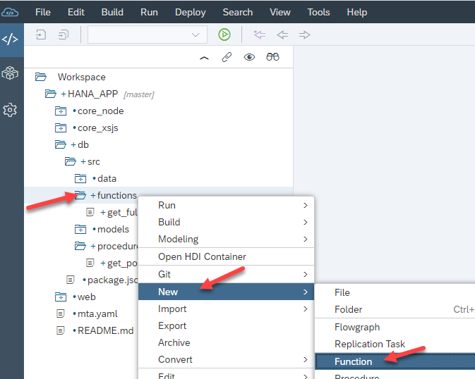The width and height of the screenshot is (475, 379).
Task: Open the Run menu in menu bar
Action: (x=149, y=12)
